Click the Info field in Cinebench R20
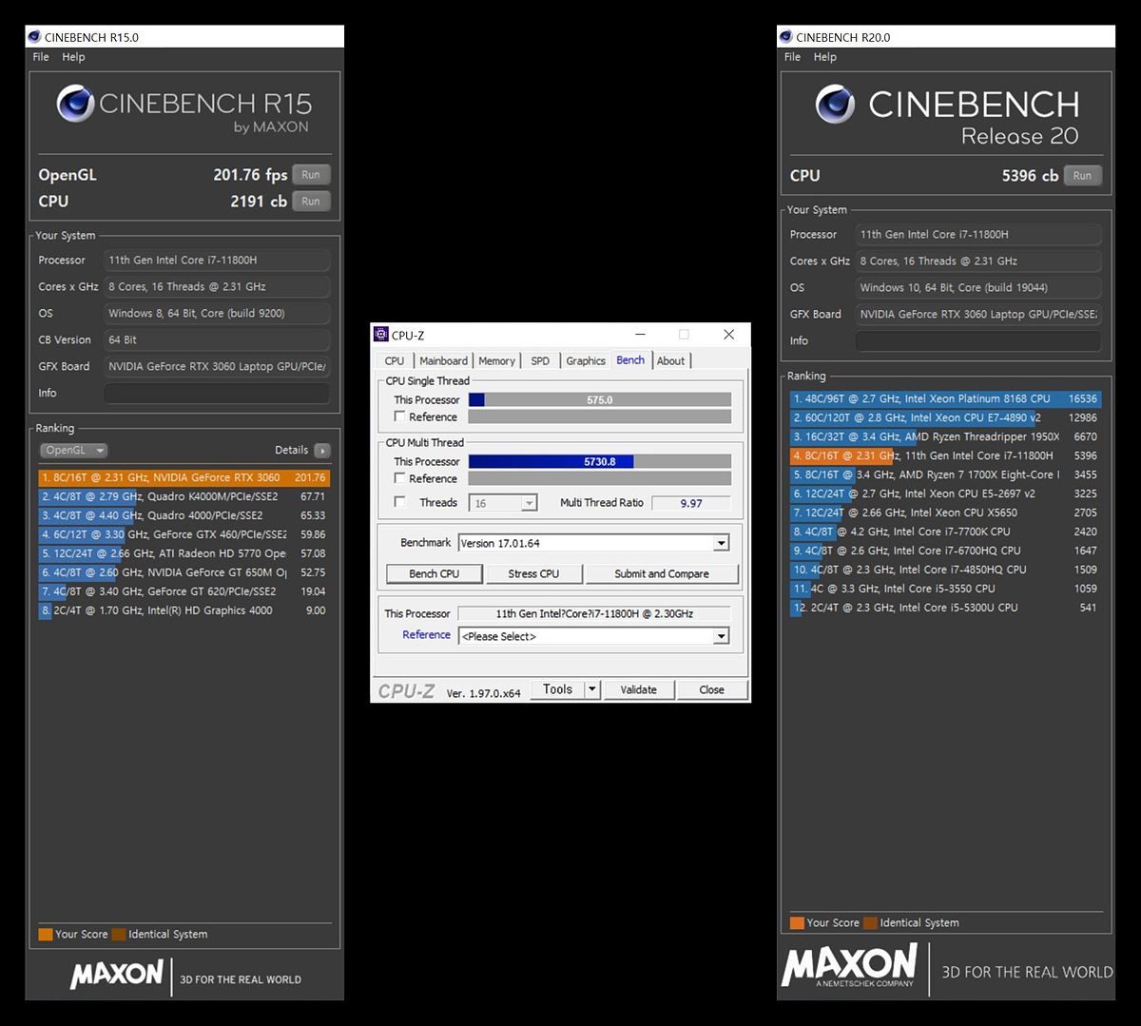The width and height of the screenshot is (1141, 1026). [x=978, y=340]
